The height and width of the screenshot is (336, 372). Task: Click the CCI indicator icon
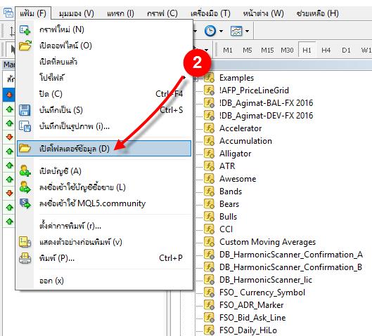209,229
